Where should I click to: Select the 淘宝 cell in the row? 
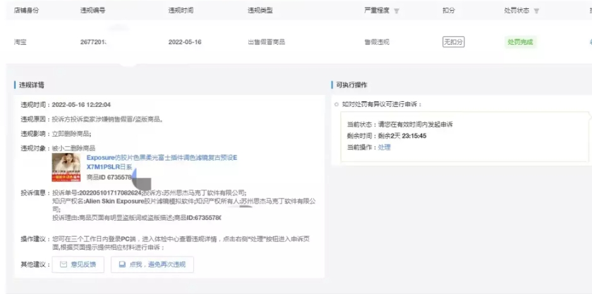click(x=20, y=42)
